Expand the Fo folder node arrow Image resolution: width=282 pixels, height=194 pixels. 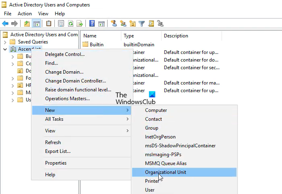click(x=12, y=78)
